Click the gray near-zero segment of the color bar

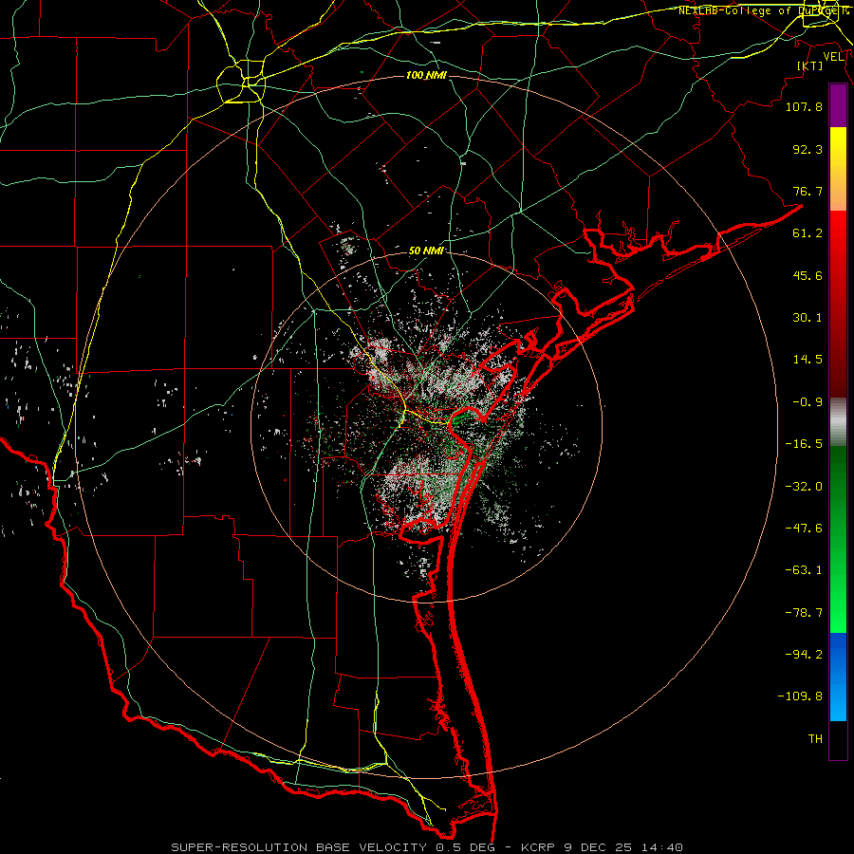838,422
